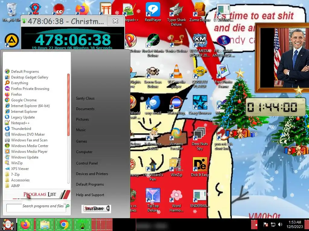Open Zuma Deluxe desktop shortcut
309x231 pixels.
[x=200, y=12]
